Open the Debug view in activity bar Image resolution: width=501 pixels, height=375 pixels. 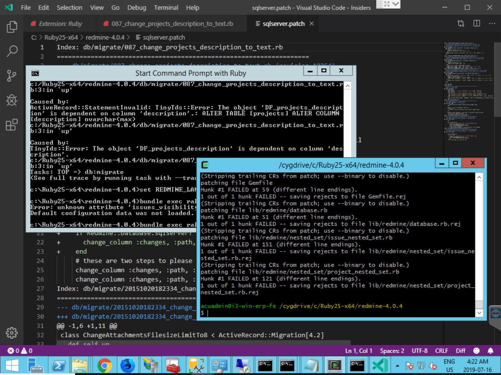[12, 100]
